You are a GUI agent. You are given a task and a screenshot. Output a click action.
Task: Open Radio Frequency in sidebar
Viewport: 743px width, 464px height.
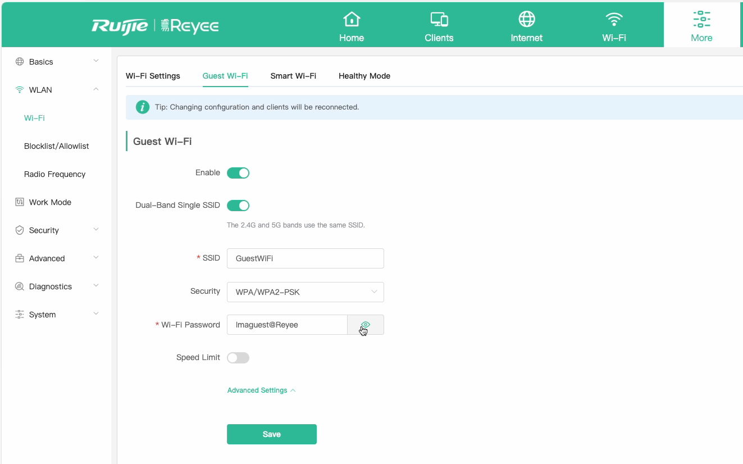55,174
